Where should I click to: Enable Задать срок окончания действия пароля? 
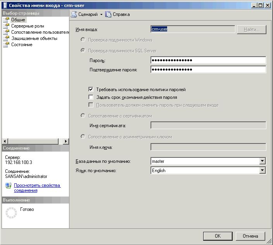[91, 97]
